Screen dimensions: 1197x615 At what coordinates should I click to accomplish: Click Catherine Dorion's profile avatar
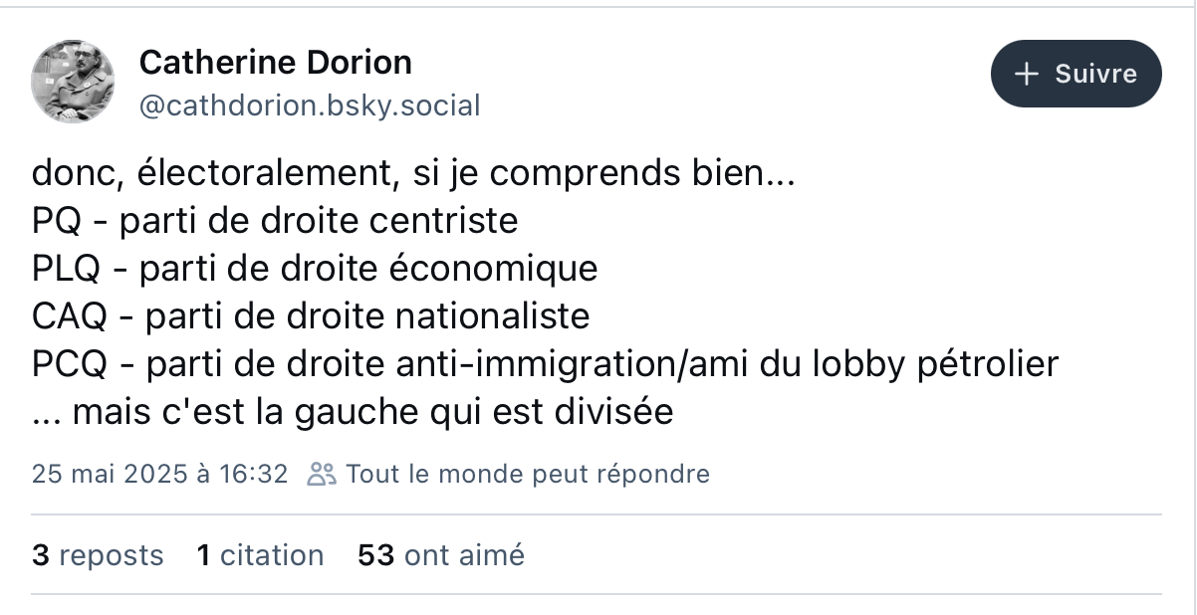(x=73, y=81)
